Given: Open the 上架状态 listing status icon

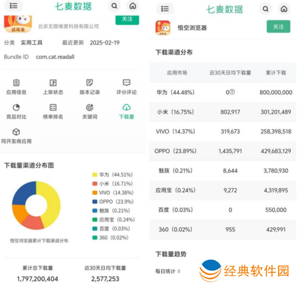Looking at the screenshot, I should pyautogui.click(x=53, y=83).
